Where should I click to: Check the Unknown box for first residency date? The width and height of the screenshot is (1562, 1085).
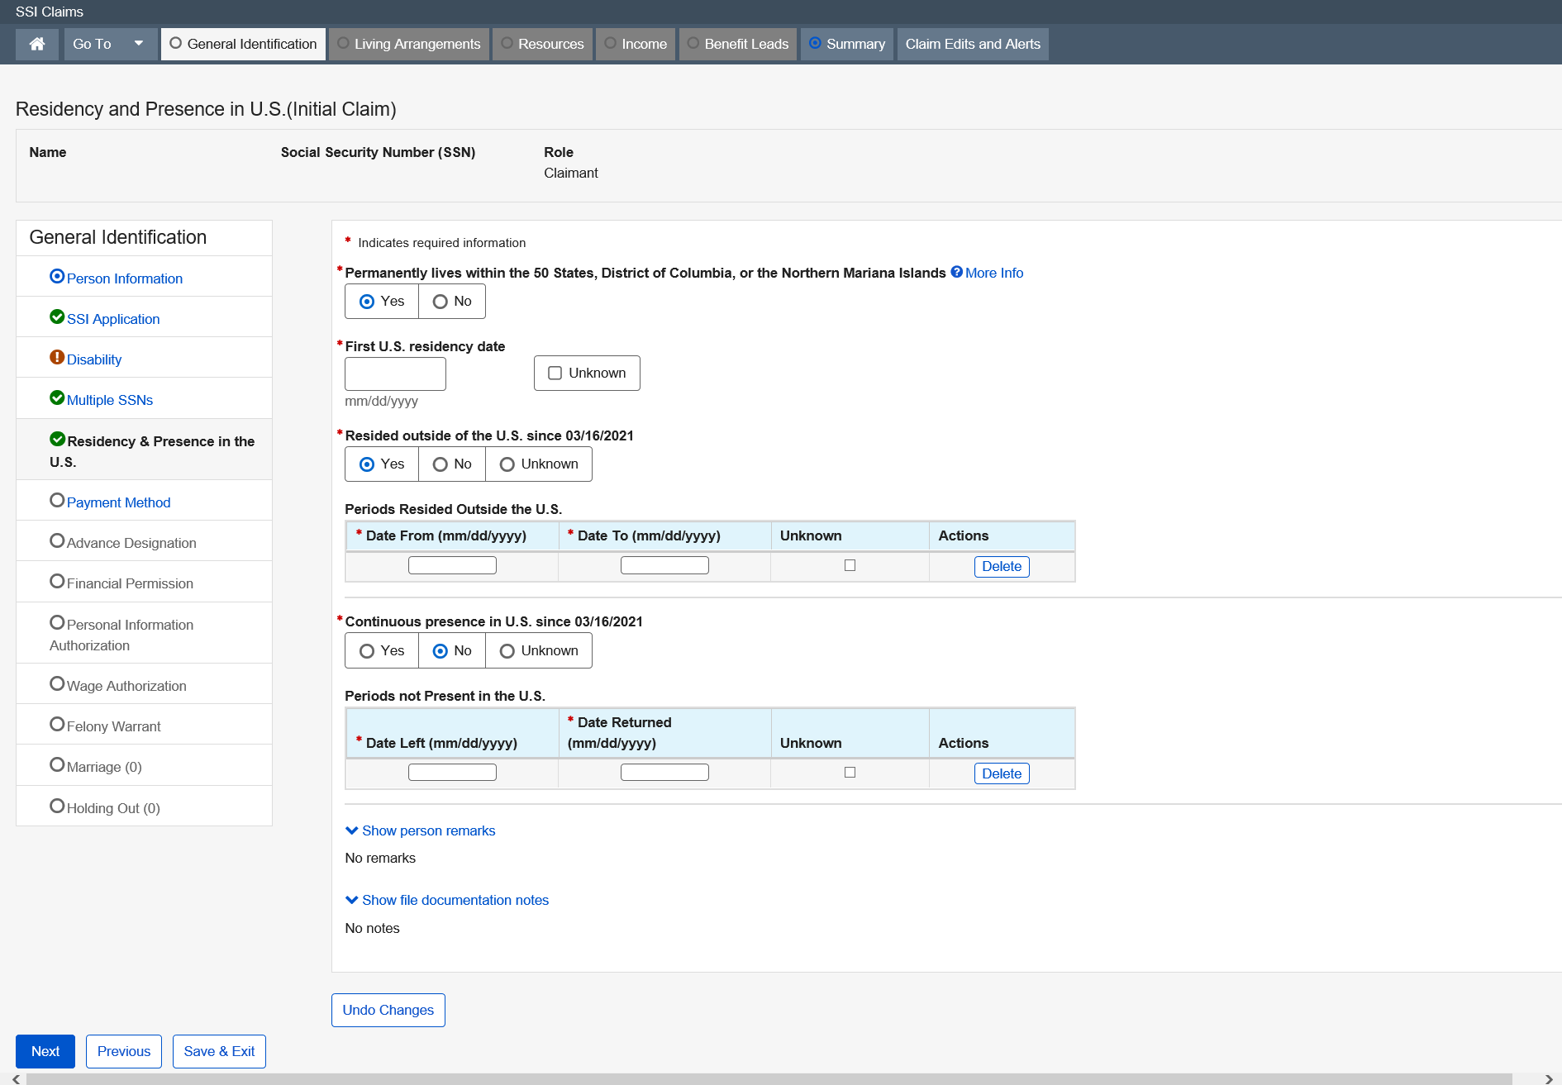click(x=555, y=374)
